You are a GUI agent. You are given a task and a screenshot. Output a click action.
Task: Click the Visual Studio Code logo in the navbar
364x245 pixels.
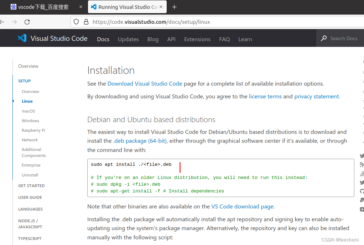pyautogui.click(x=22, y=38)
